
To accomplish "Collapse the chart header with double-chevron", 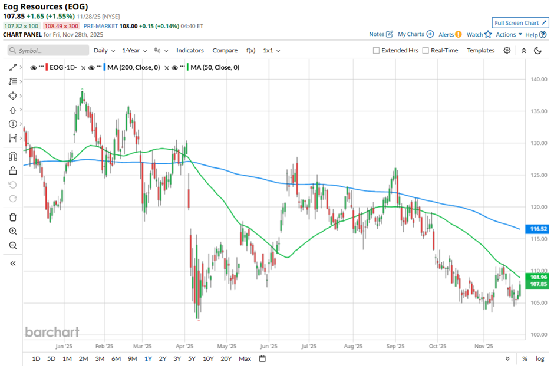I will click(x=524, y=51).
